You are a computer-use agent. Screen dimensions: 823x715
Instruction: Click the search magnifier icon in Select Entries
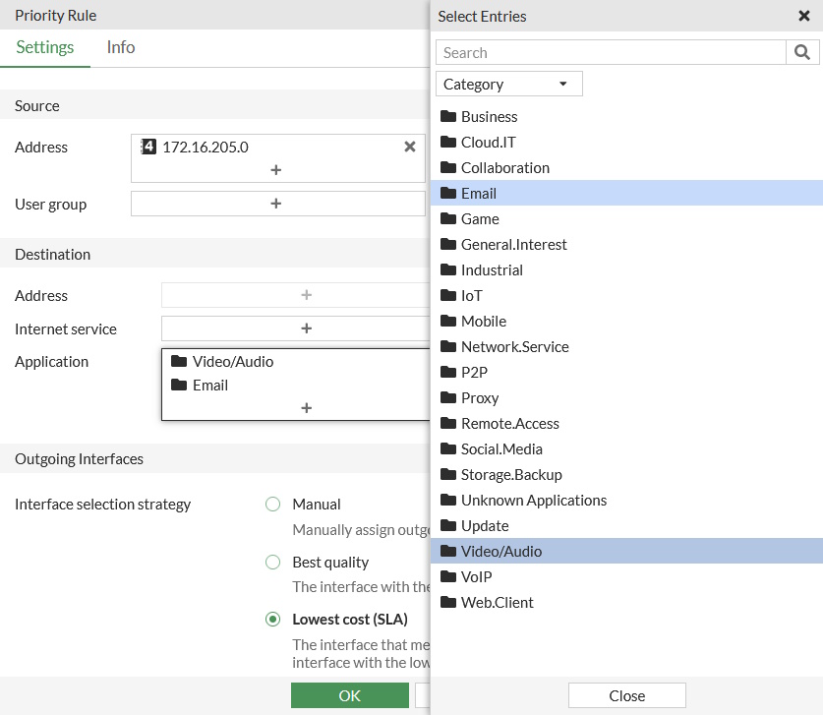point(804,52)
